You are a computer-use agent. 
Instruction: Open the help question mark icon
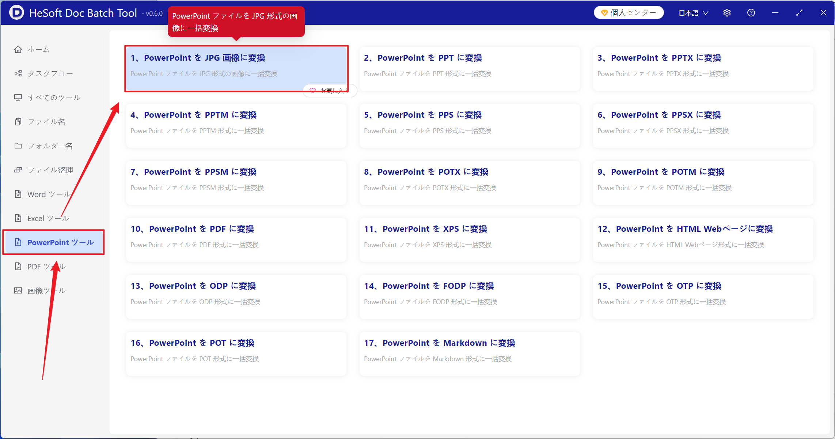751,13
